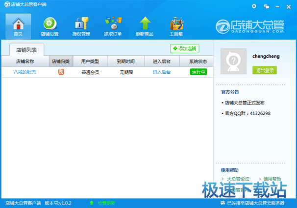297x208 pixels.
Task: Open the 首页 home toolbar icon
Action: [18, 26]
